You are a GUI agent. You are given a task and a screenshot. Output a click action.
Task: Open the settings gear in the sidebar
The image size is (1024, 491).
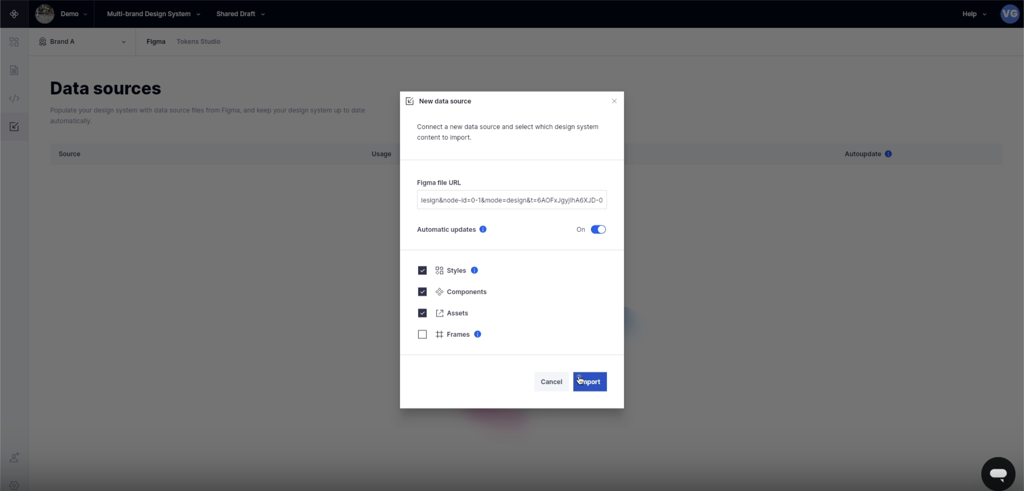(14, 485)
